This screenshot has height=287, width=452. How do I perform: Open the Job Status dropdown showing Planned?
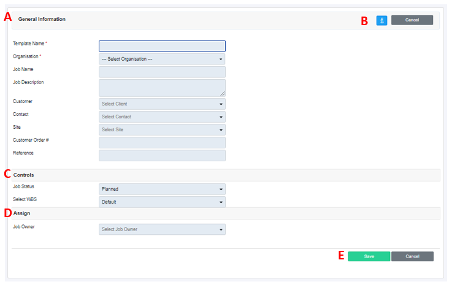click(162, 189)
